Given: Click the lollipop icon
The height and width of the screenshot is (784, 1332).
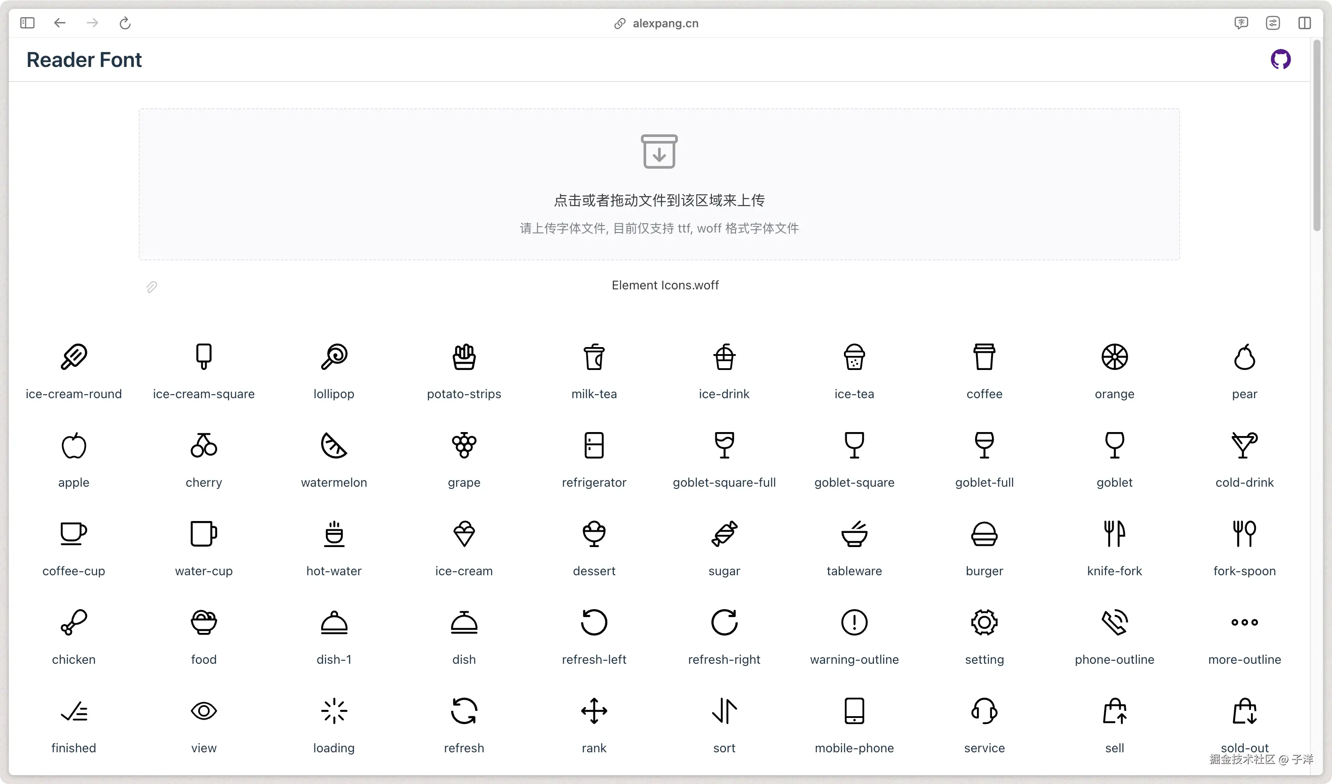Looking at the screenshot, I should coord(333,357).
